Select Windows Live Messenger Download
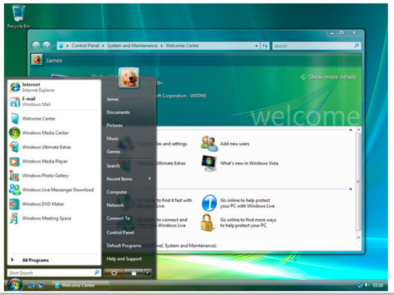Screen dimensions: 394x295 [54, 190]
